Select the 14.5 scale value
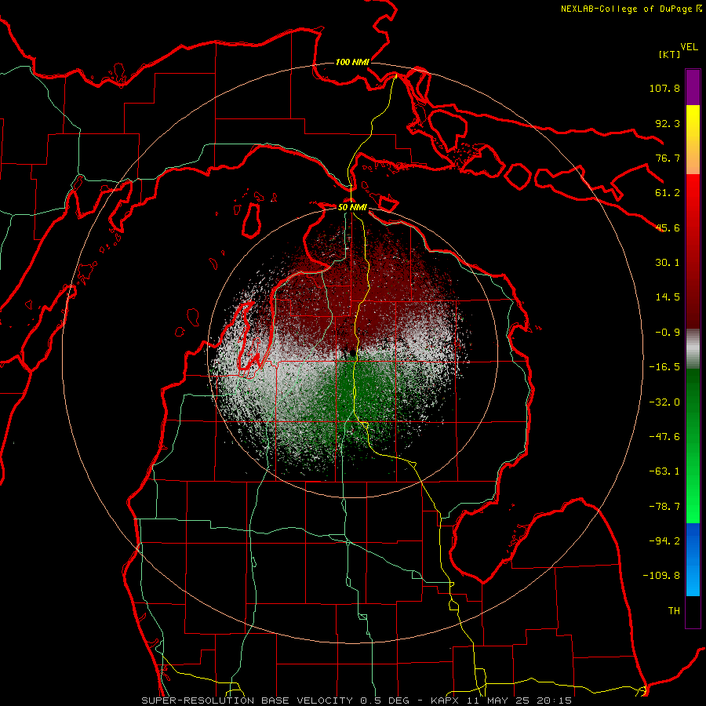Image resolution: width=706 pixels, height=706 pixels. click(668, 297)
